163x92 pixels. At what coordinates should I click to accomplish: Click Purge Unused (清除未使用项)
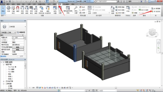click(x=48, y=10)
